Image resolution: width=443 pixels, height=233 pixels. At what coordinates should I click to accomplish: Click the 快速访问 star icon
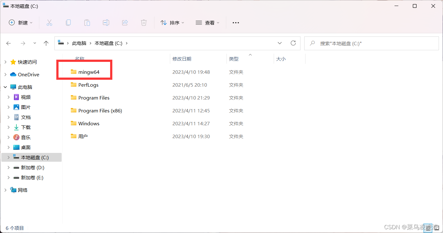[x=13, y=62]
